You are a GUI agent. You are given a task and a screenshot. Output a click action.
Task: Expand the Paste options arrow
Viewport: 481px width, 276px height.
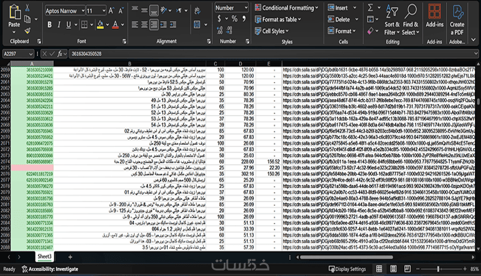14,32
